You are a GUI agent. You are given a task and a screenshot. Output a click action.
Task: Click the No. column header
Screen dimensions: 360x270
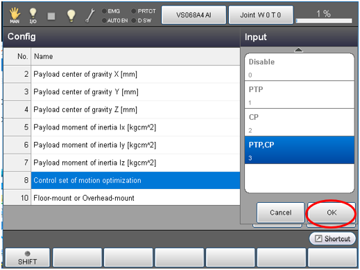pyautogui.click(x=17, y=57)
